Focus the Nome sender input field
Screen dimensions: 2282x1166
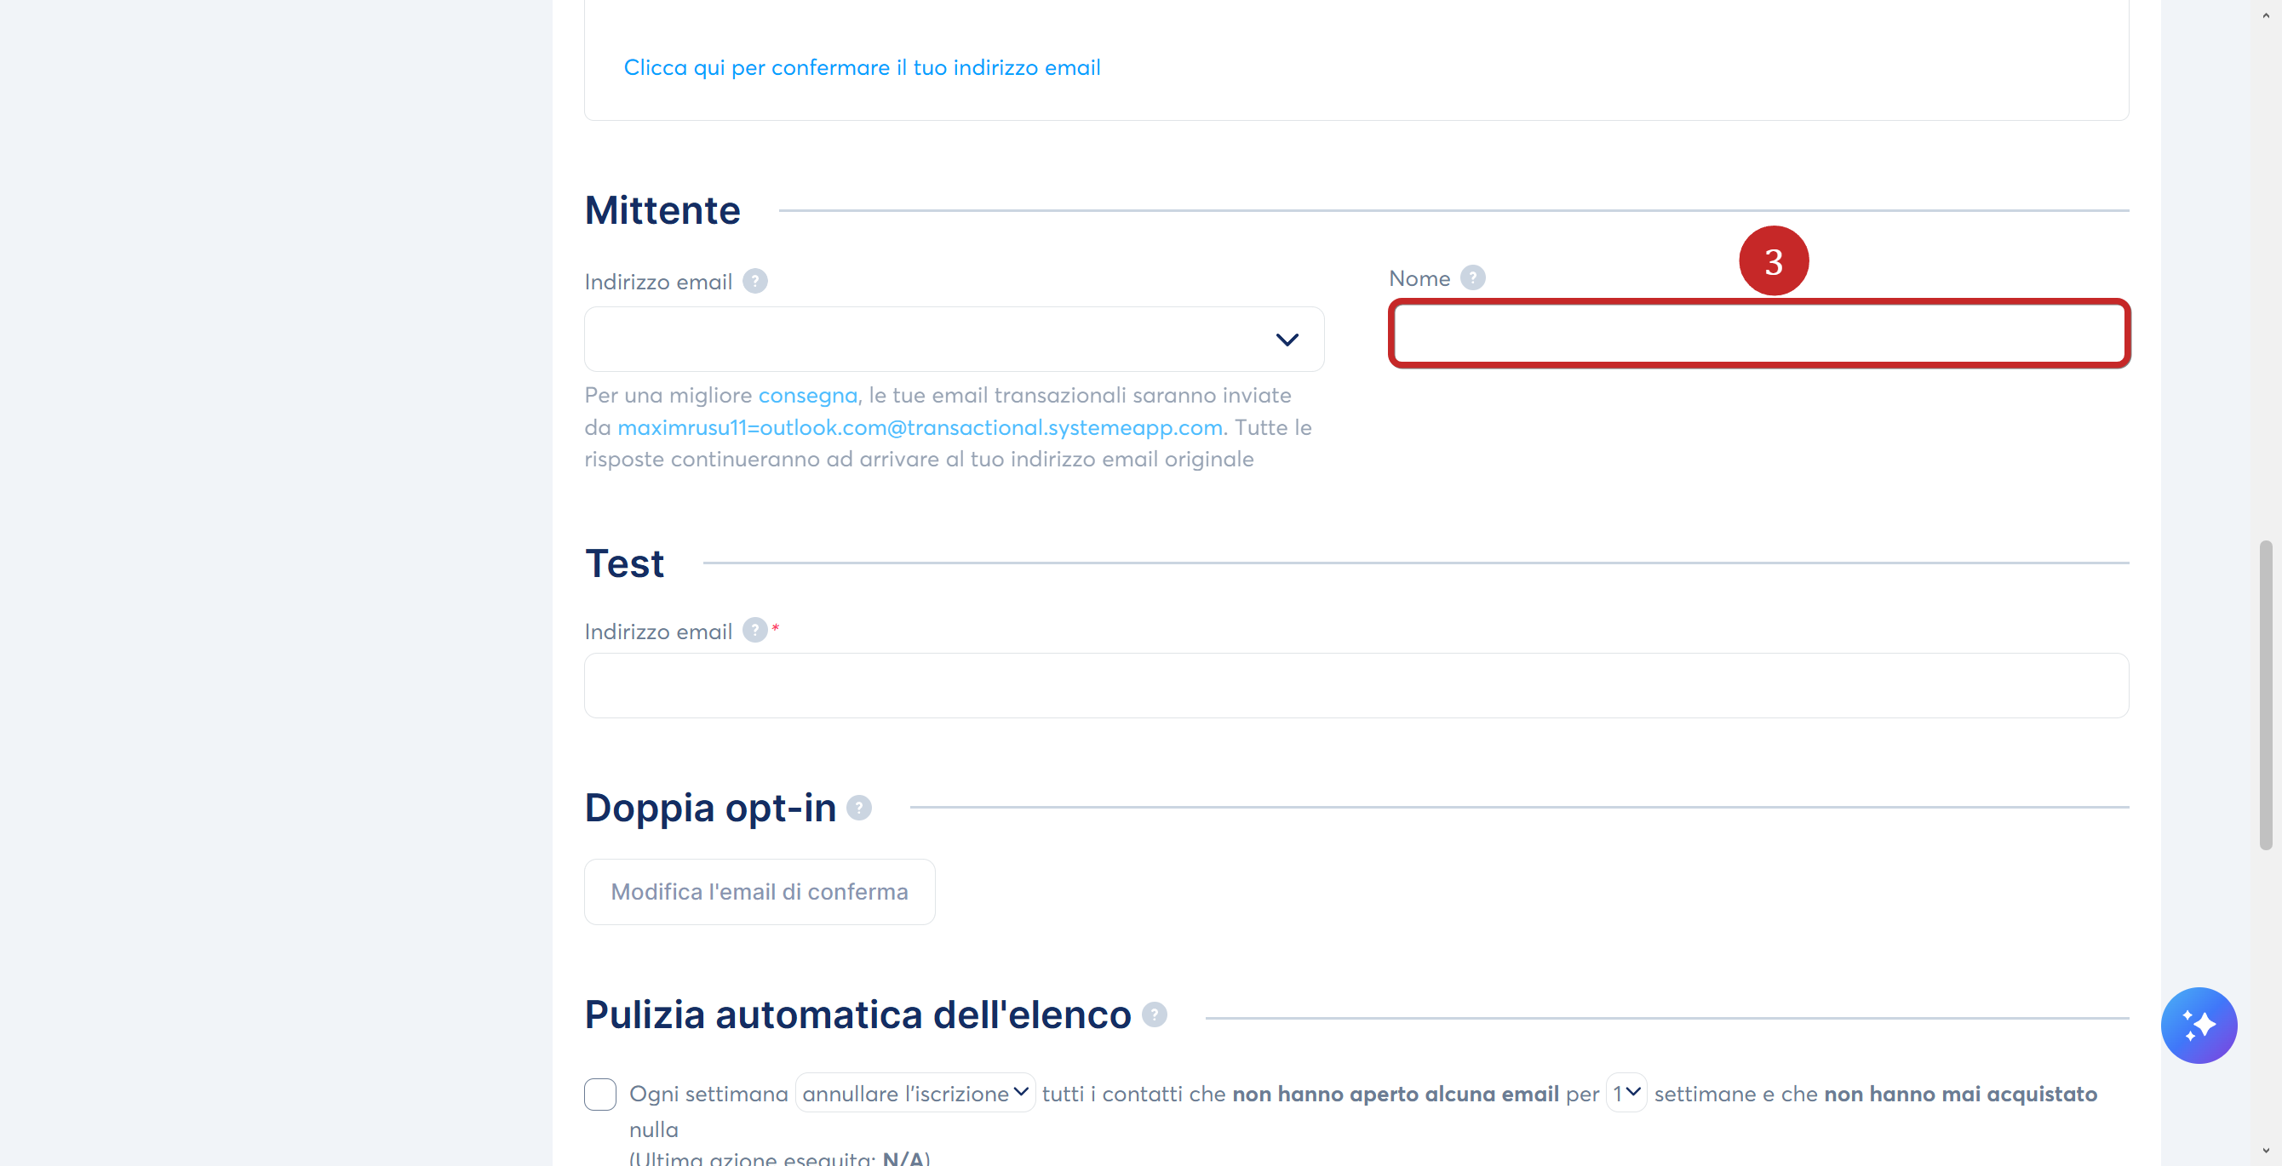tap(1759, 334)
